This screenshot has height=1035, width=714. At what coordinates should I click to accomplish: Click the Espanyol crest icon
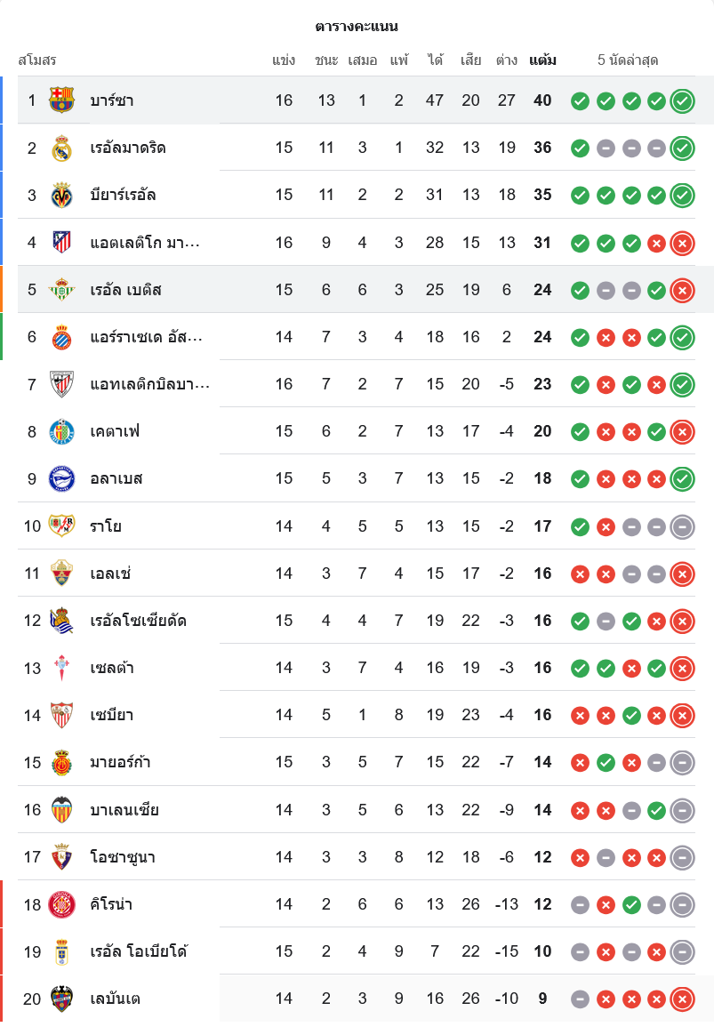click(x=61, y=337)
